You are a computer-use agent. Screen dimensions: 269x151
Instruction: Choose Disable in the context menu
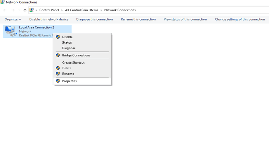pyautogui.click(x=82, y=37)
